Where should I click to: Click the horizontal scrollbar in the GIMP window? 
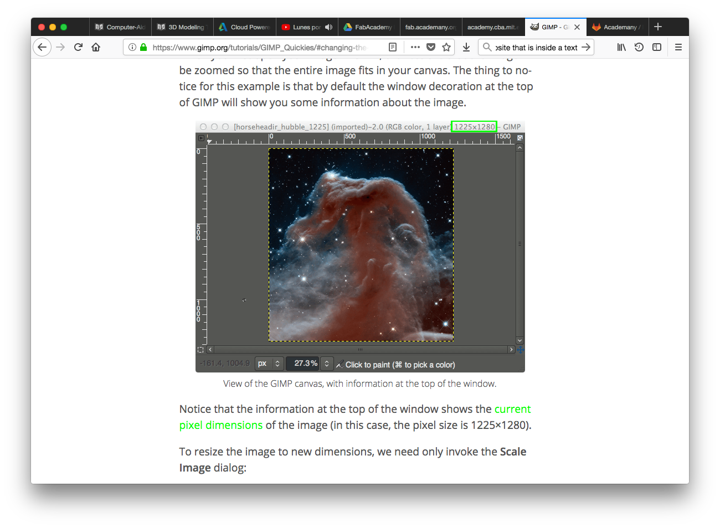(x=361, y=350)
